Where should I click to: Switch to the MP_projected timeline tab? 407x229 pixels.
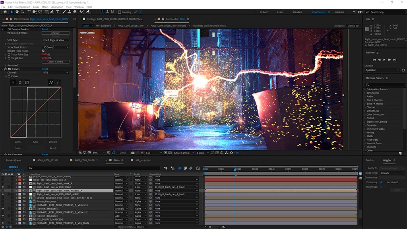click(143, 160)
